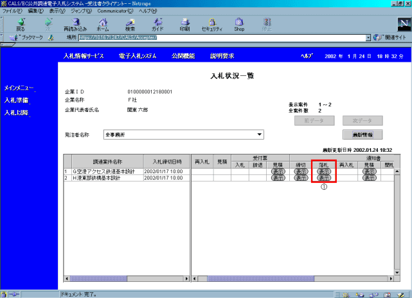Screen dimensions: 412x298
Task: Show 通知書 見積 for G空港アクセス鉄道基本設計
Action: click(369, 171)
